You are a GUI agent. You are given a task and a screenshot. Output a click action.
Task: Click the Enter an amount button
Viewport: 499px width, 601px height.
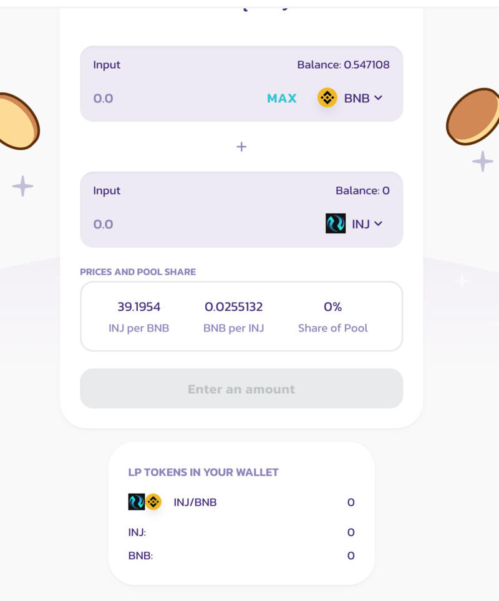[241, 389]
